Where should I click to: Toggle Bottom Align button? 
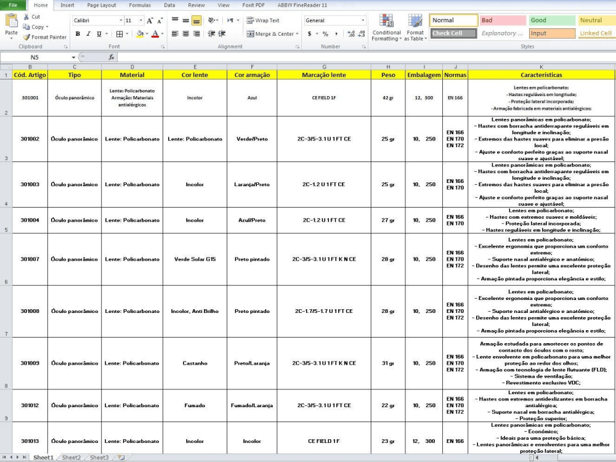coord(197,20)
